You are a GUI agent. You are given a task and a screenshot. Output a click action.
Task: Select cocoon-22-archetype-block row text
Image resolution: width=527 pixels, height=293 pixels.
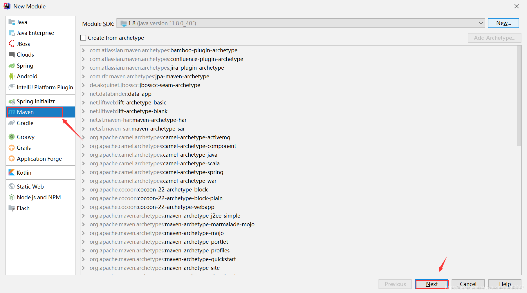coord(149,189)
